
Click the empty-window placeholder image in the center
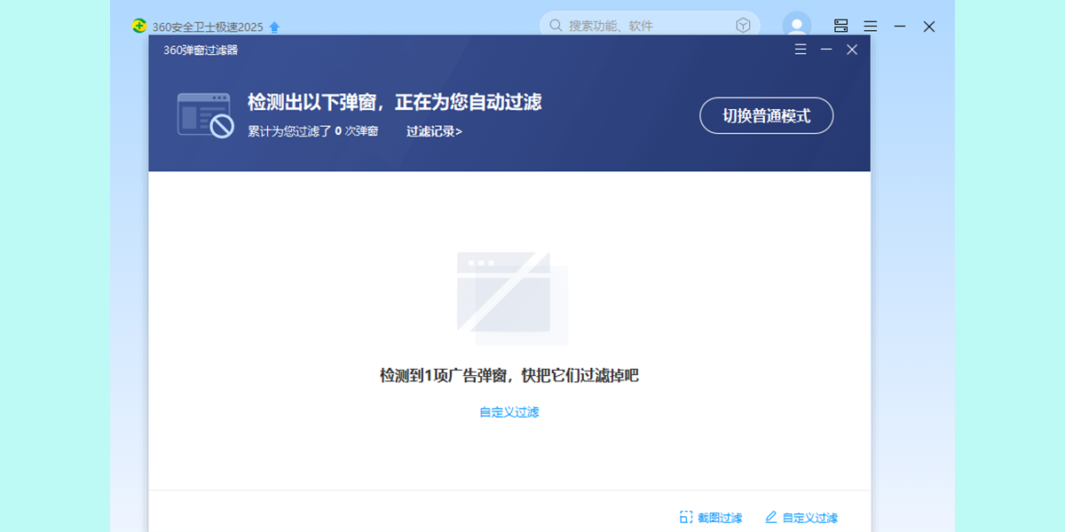pyautogui.click(x=511, y=299)
